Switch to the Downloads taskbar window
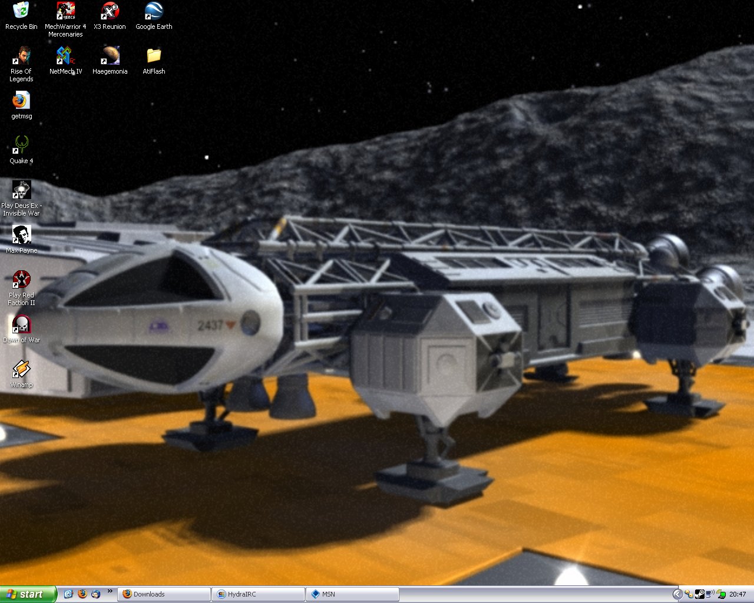 point(164,594)
